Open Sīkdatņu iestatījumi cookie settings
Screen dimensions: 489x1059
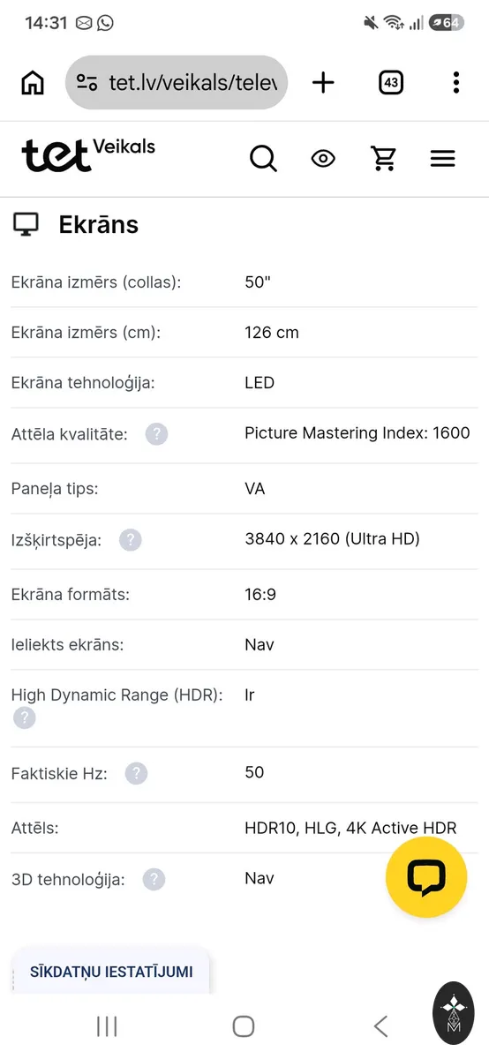pyautogui.click(x=111, y=972)
